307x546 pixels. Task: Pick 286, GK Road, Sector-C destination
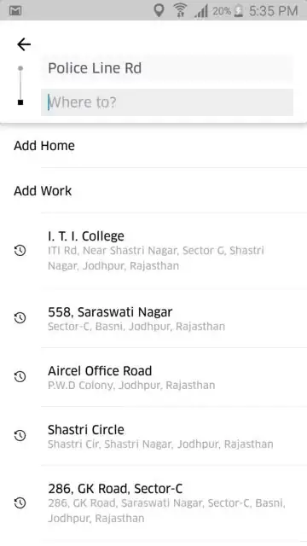(x=153, y=503)
